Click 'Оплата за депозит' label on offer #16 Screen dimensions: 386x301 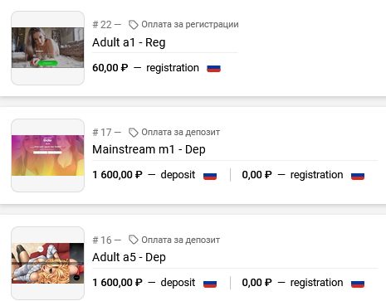tap(181, 240)
